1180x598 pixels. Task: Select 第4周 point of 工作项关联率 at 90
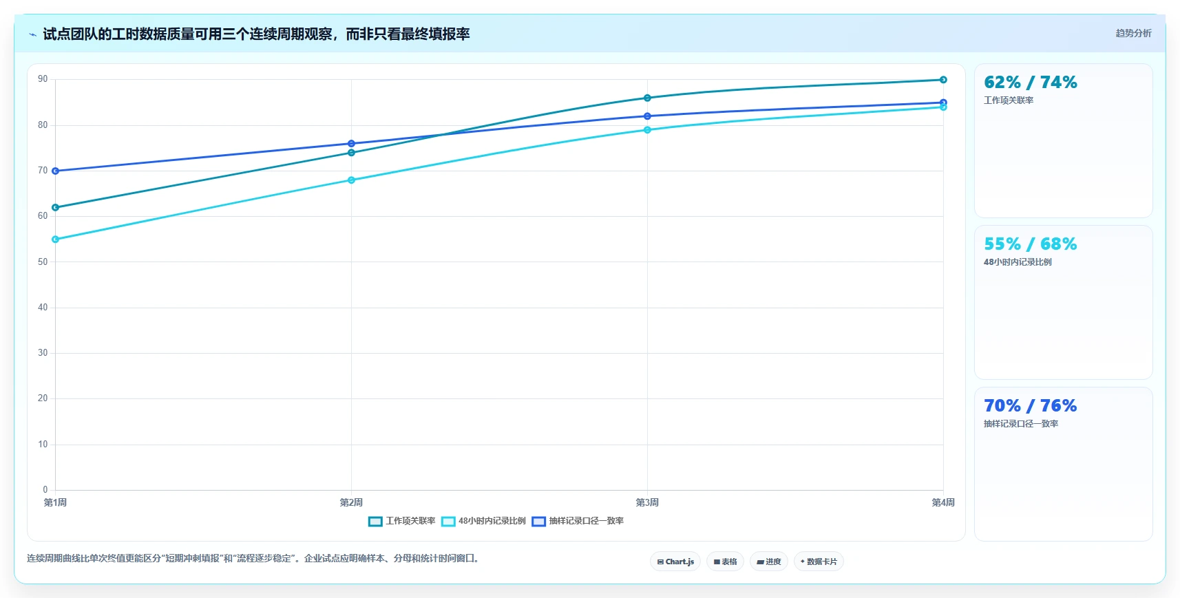[943, 80]
